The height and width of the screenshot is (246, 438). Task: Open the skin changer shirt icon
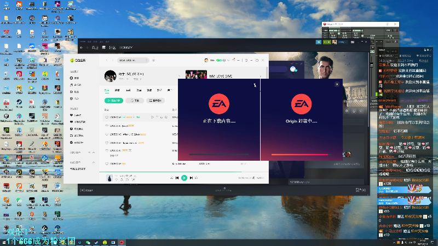pos(234,60)
